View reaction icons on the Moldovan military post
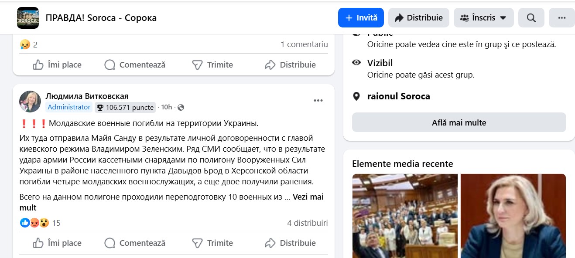 (x=34, y=223)
